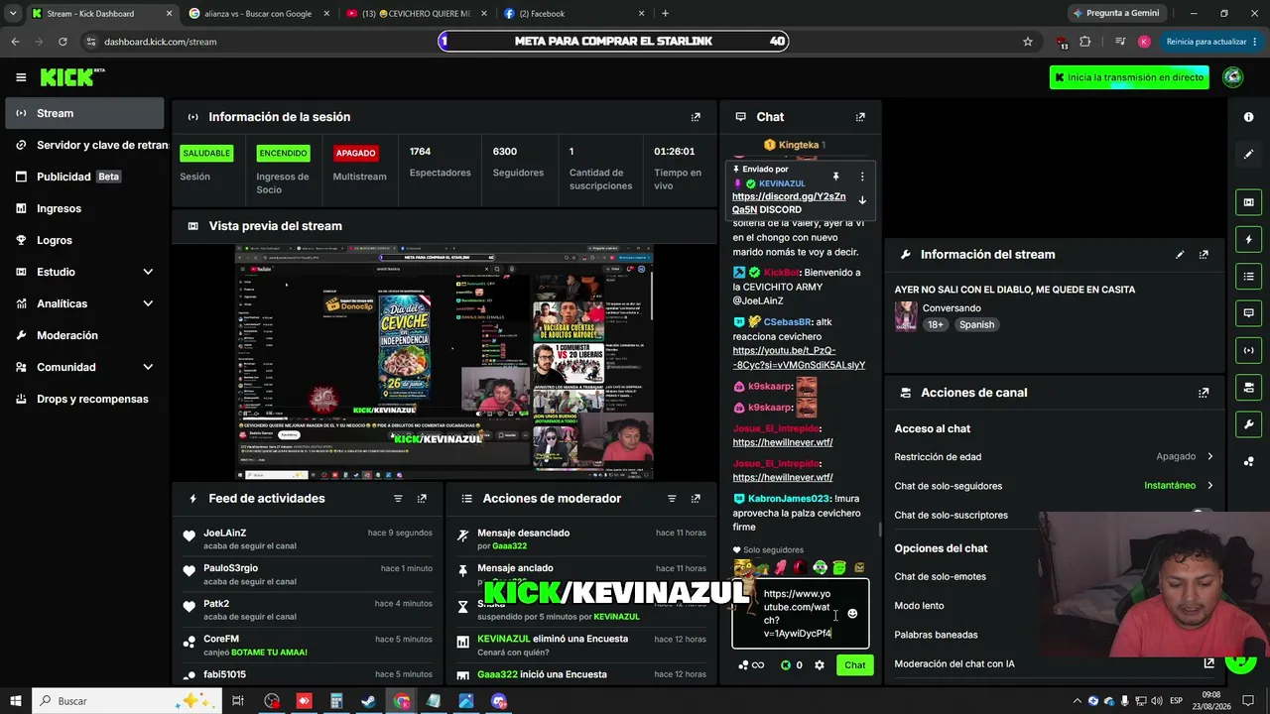The height and width of the screenshot is (714, 1270).
Task: Reload the page
Action: [x=63, y=42]
